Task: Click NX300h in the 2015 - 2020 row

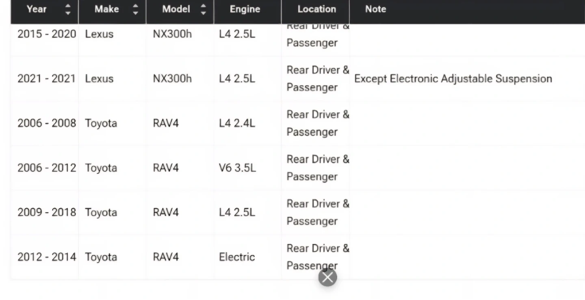Action: tap(172, 34)
